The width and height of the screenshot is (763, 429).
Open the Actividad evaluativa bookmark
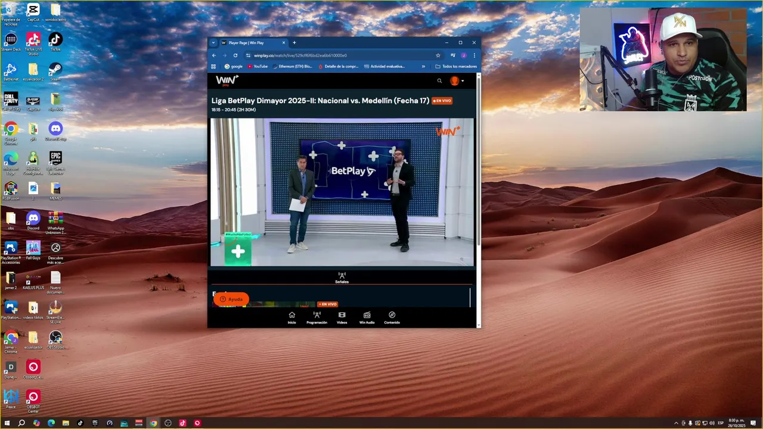coord(384,66)
